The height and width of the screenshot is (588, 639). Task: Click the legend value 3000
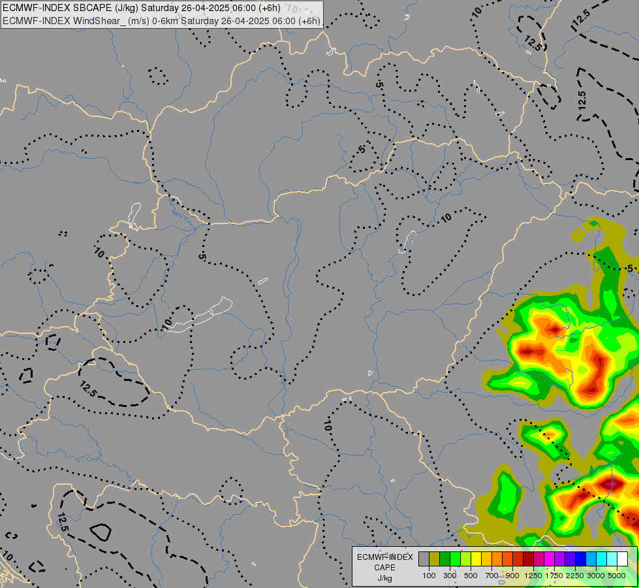[x=596, y=576]
